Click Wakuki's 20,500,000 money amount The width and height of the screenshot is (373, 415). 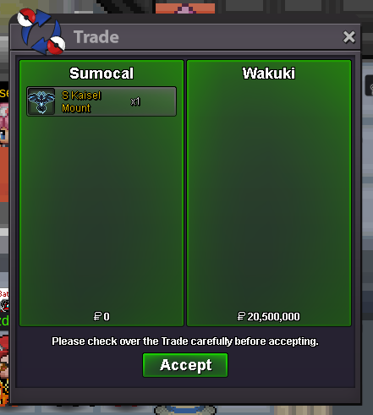(x=273, y=317)
